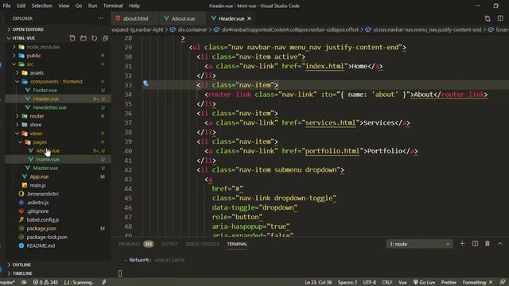The image size is (509, 286).
Task: Expand the public folder
Action: [33, 56]
